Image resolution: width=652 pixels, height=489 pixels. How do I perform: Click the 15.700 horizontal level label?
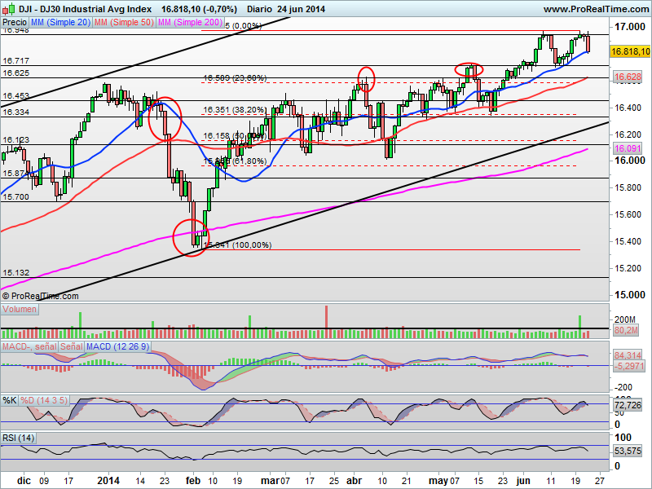tap(15, 197)
